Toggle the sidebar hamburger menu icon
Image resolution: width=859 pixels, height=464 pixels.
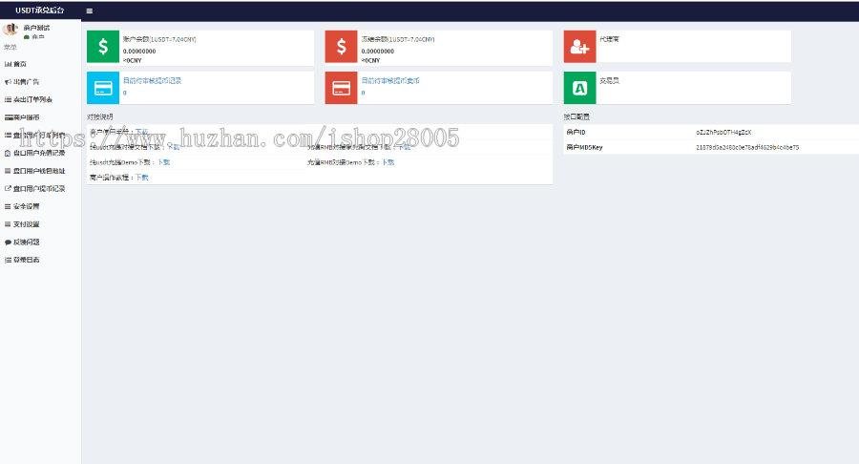(90, 11)
